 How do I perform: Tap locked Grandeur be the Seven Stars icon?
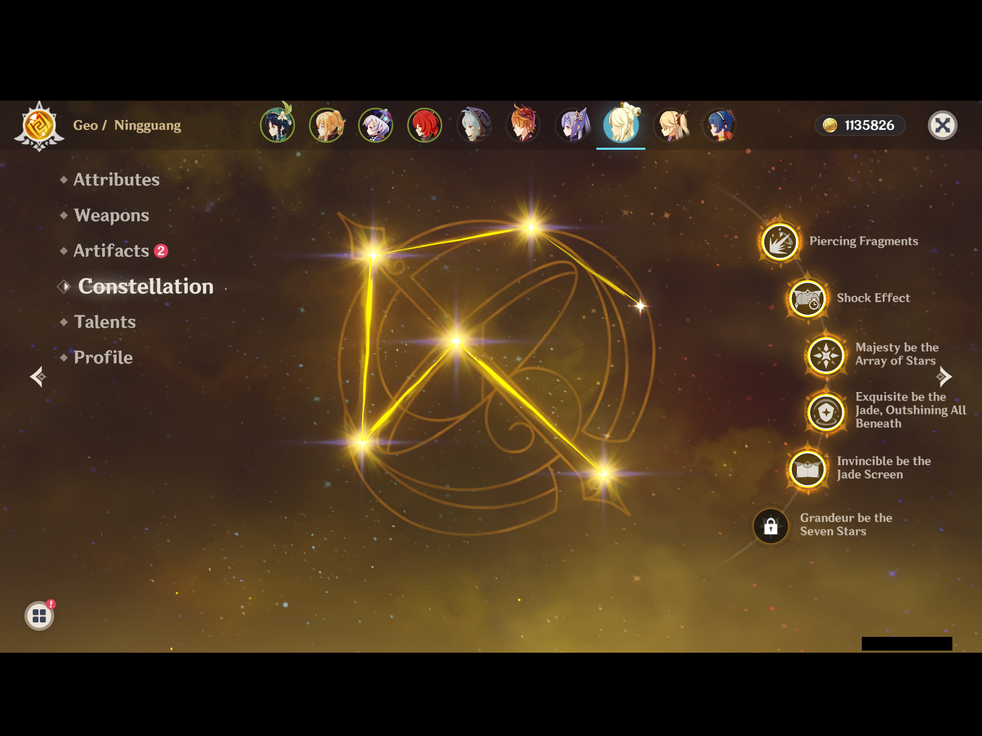pyautogui.click(x=770, y=525)
